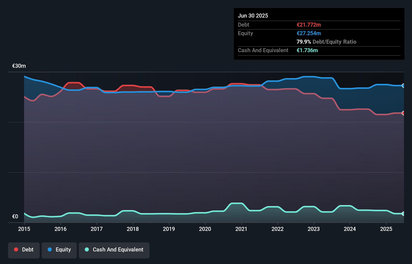Click the blue dot in the Equity legend
The height and width of the screenshot is (264, 412).
[x=50, y=249]
